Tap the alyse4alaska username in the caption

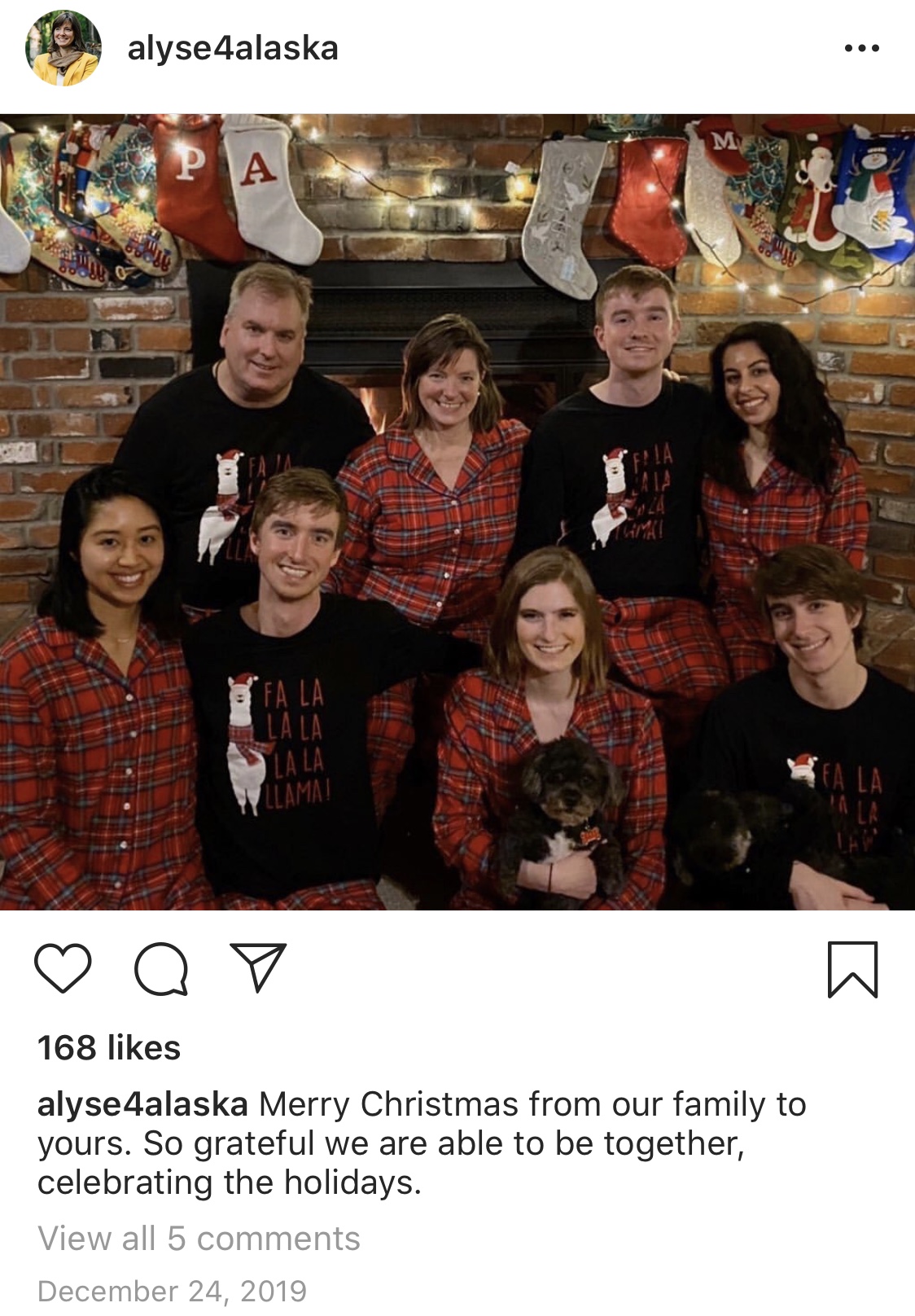click(x=142, y=1104)
